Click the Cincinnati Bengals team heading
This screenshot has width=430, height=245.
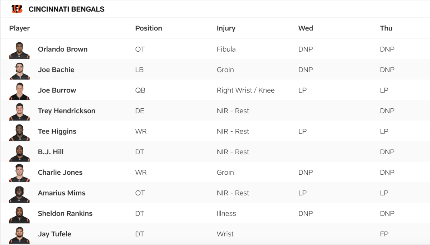click(x=67, y=9)
